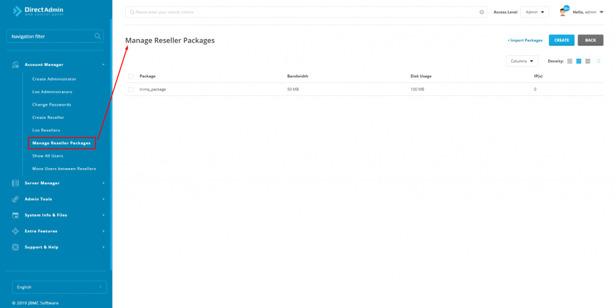Click the search settings gear icon
Image resolution: width=616 pixels, height=308 pixels.
click(482, 12)
